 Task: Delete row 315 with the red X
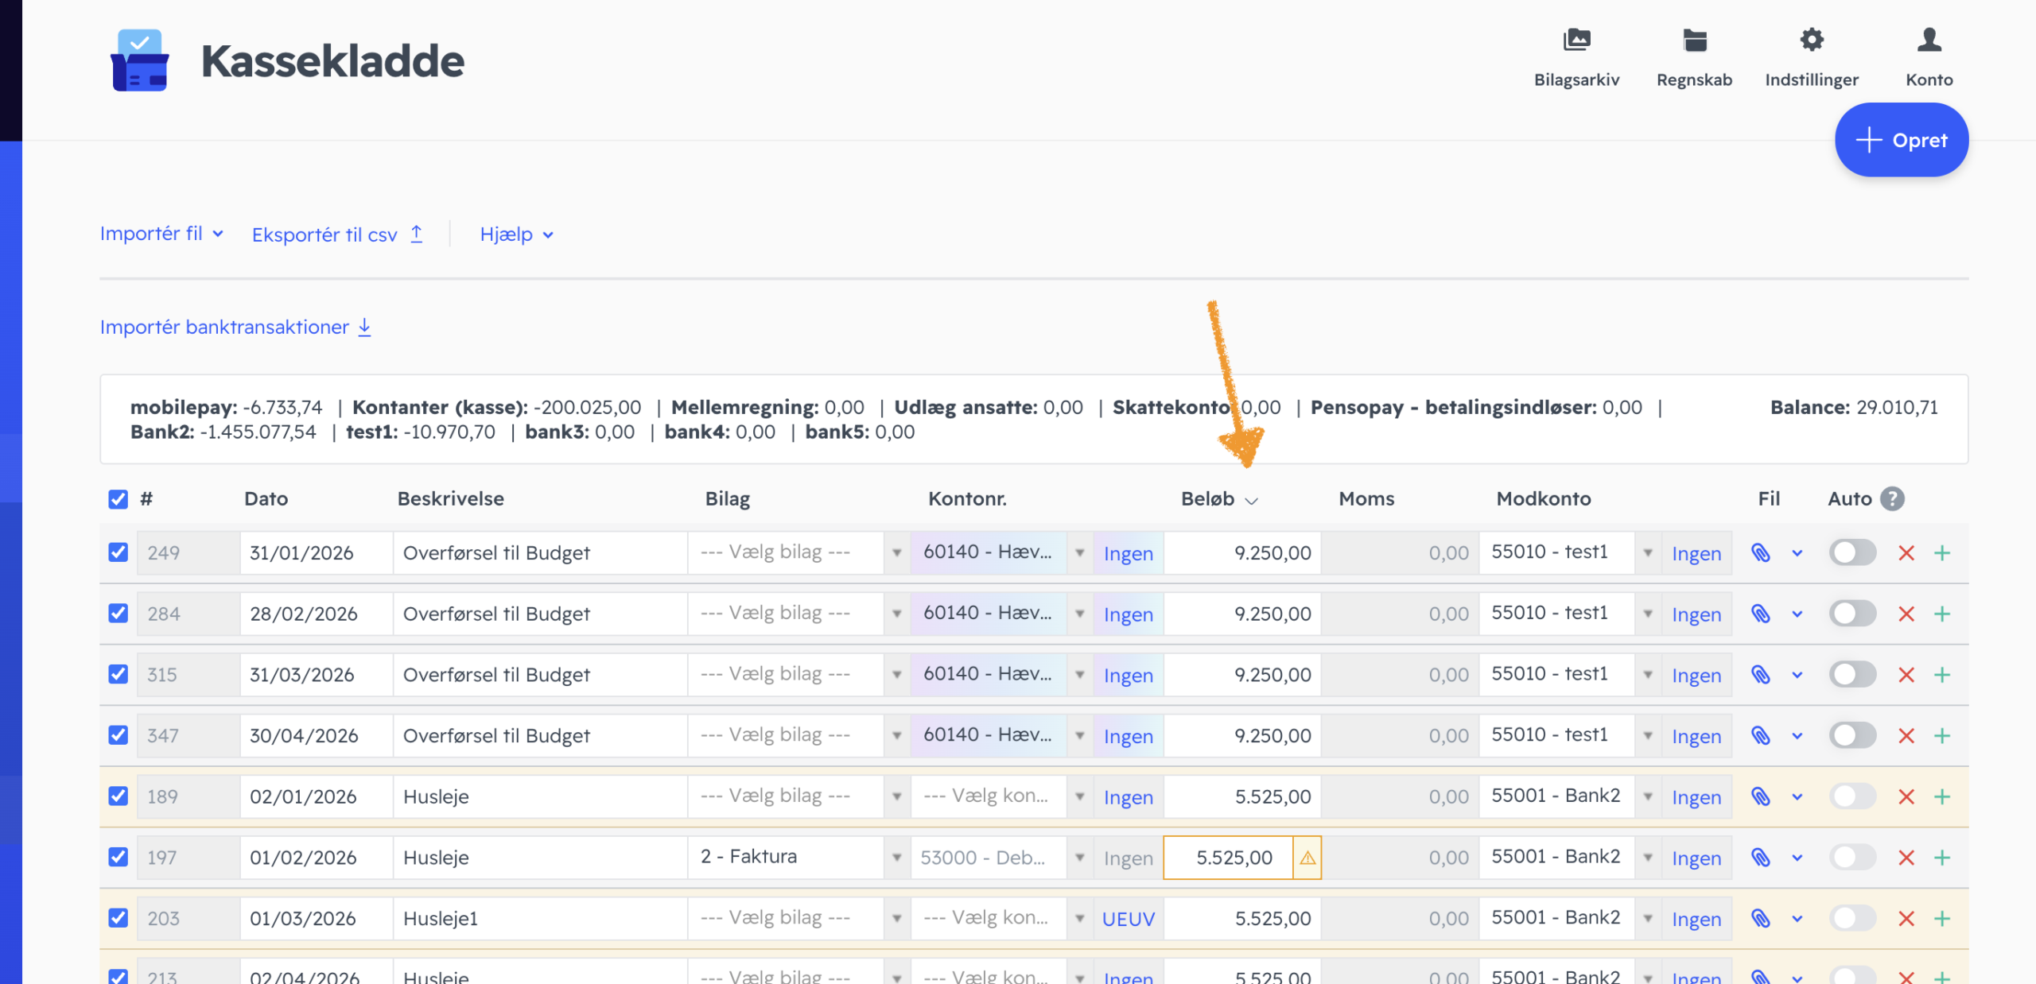(1906, 675)
